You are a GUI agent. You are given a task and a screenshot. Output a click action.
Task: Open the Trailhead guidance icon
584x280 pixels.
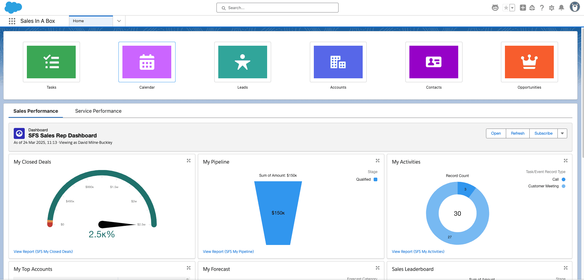(x=532, y=8)
